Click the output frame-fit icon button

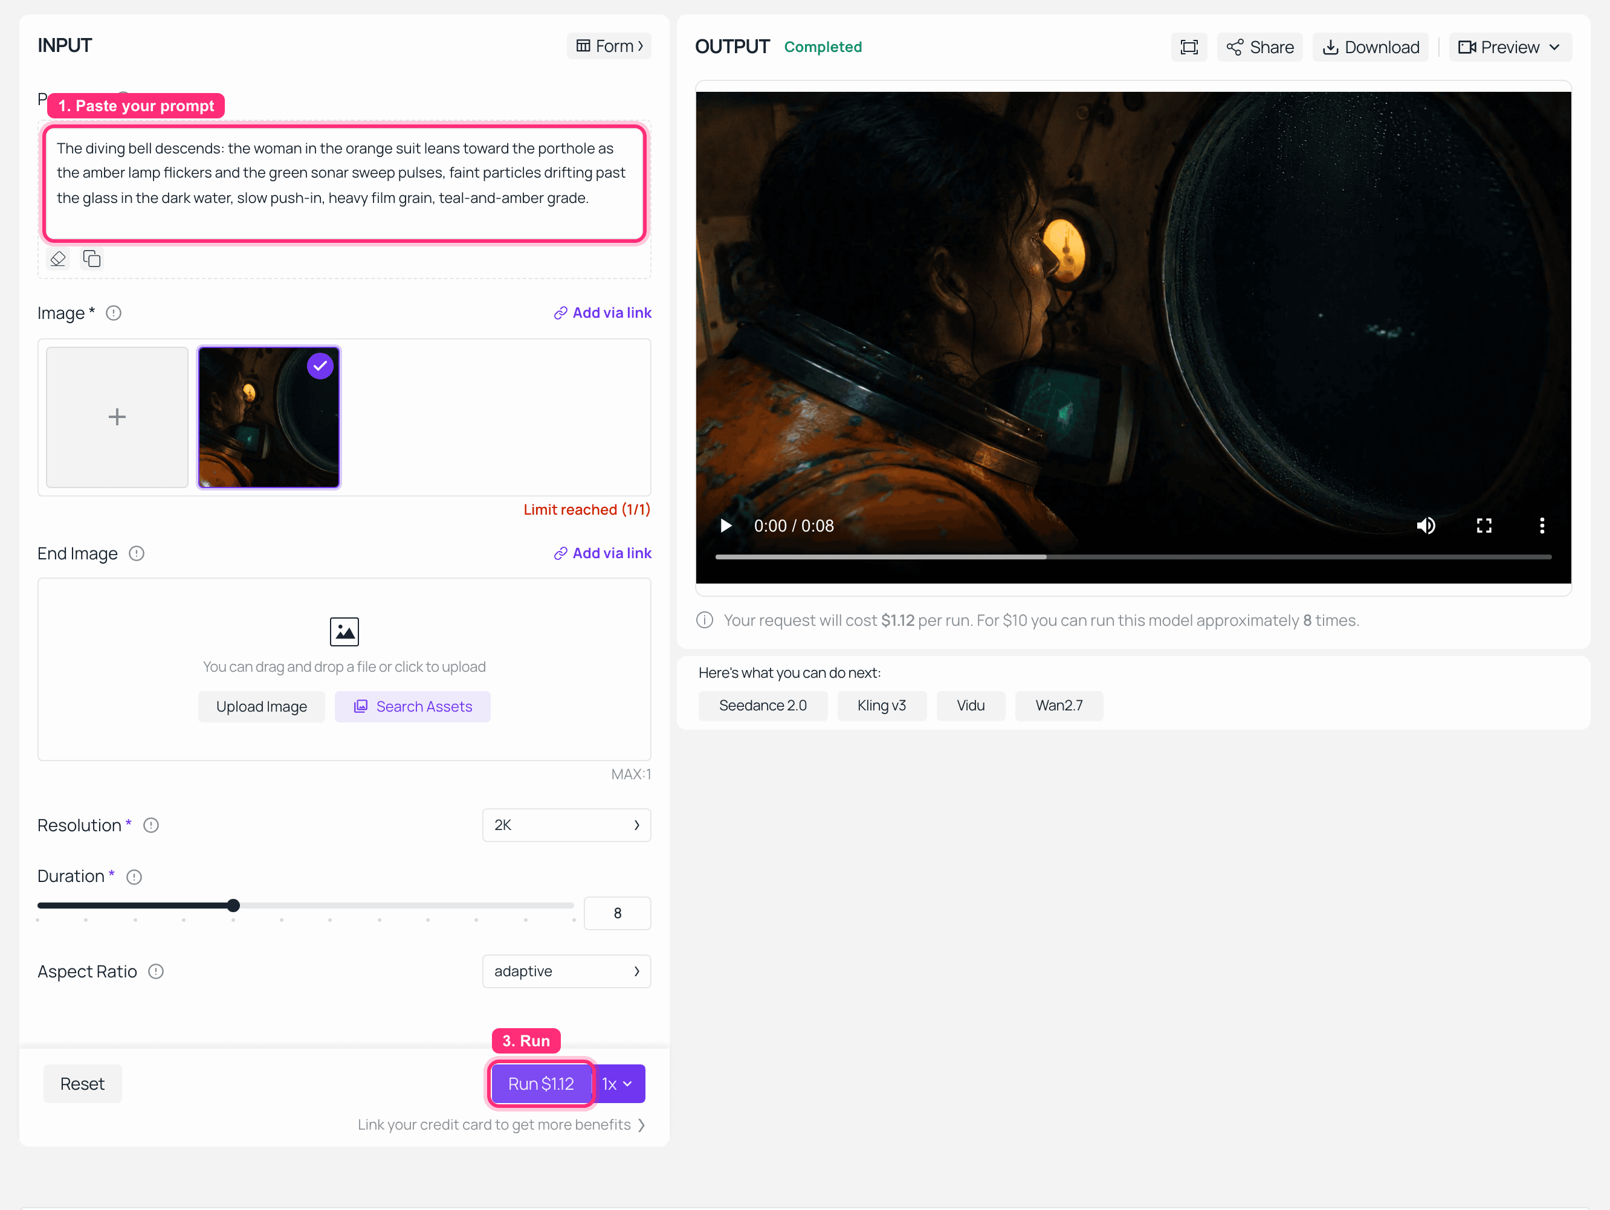1189,47
